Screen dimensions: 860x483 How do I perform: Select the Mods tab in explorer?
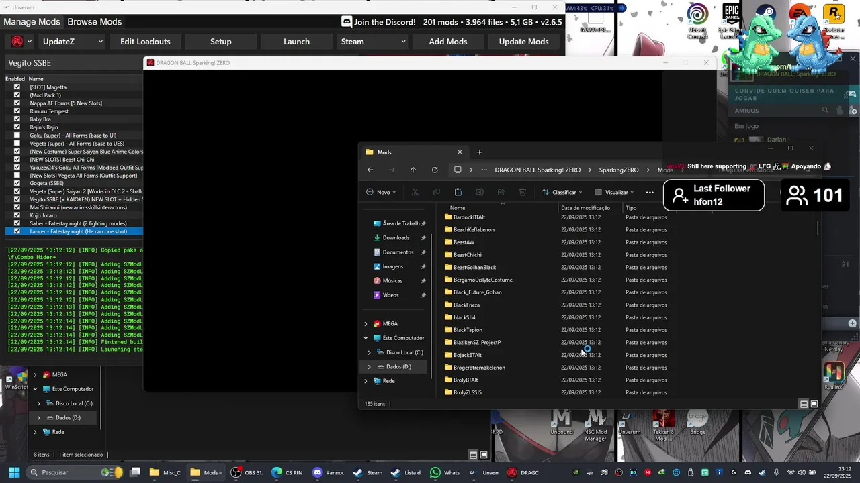point(413,152)
